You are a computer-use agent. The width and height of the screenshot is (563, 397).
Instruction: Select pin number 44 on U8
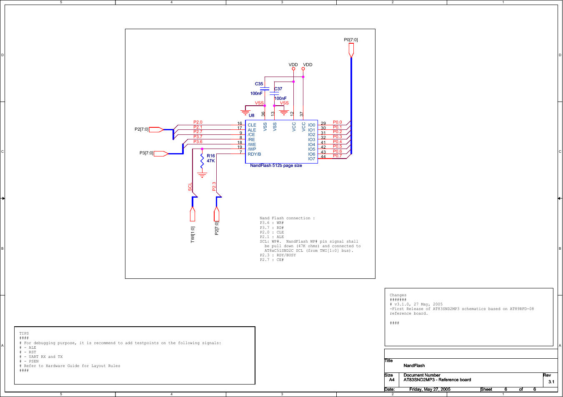coord(323,157)
